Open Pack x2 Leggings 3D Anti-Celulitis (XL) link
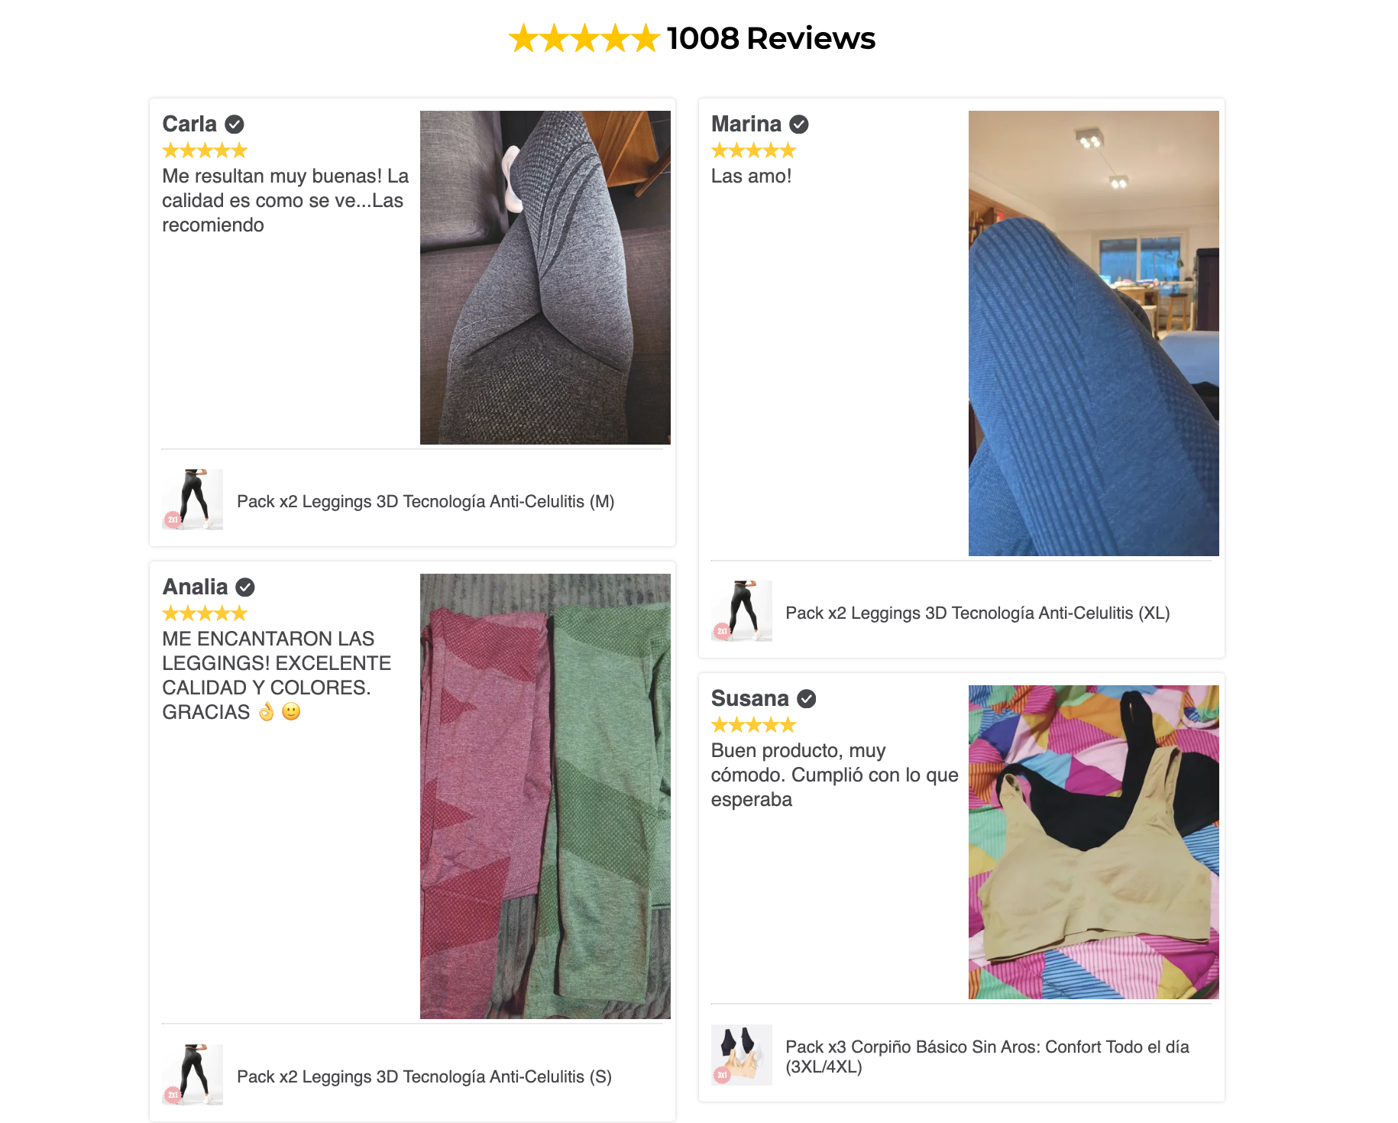The height and width of the screenshot is (1123, 1398). [x=978, y=613]
